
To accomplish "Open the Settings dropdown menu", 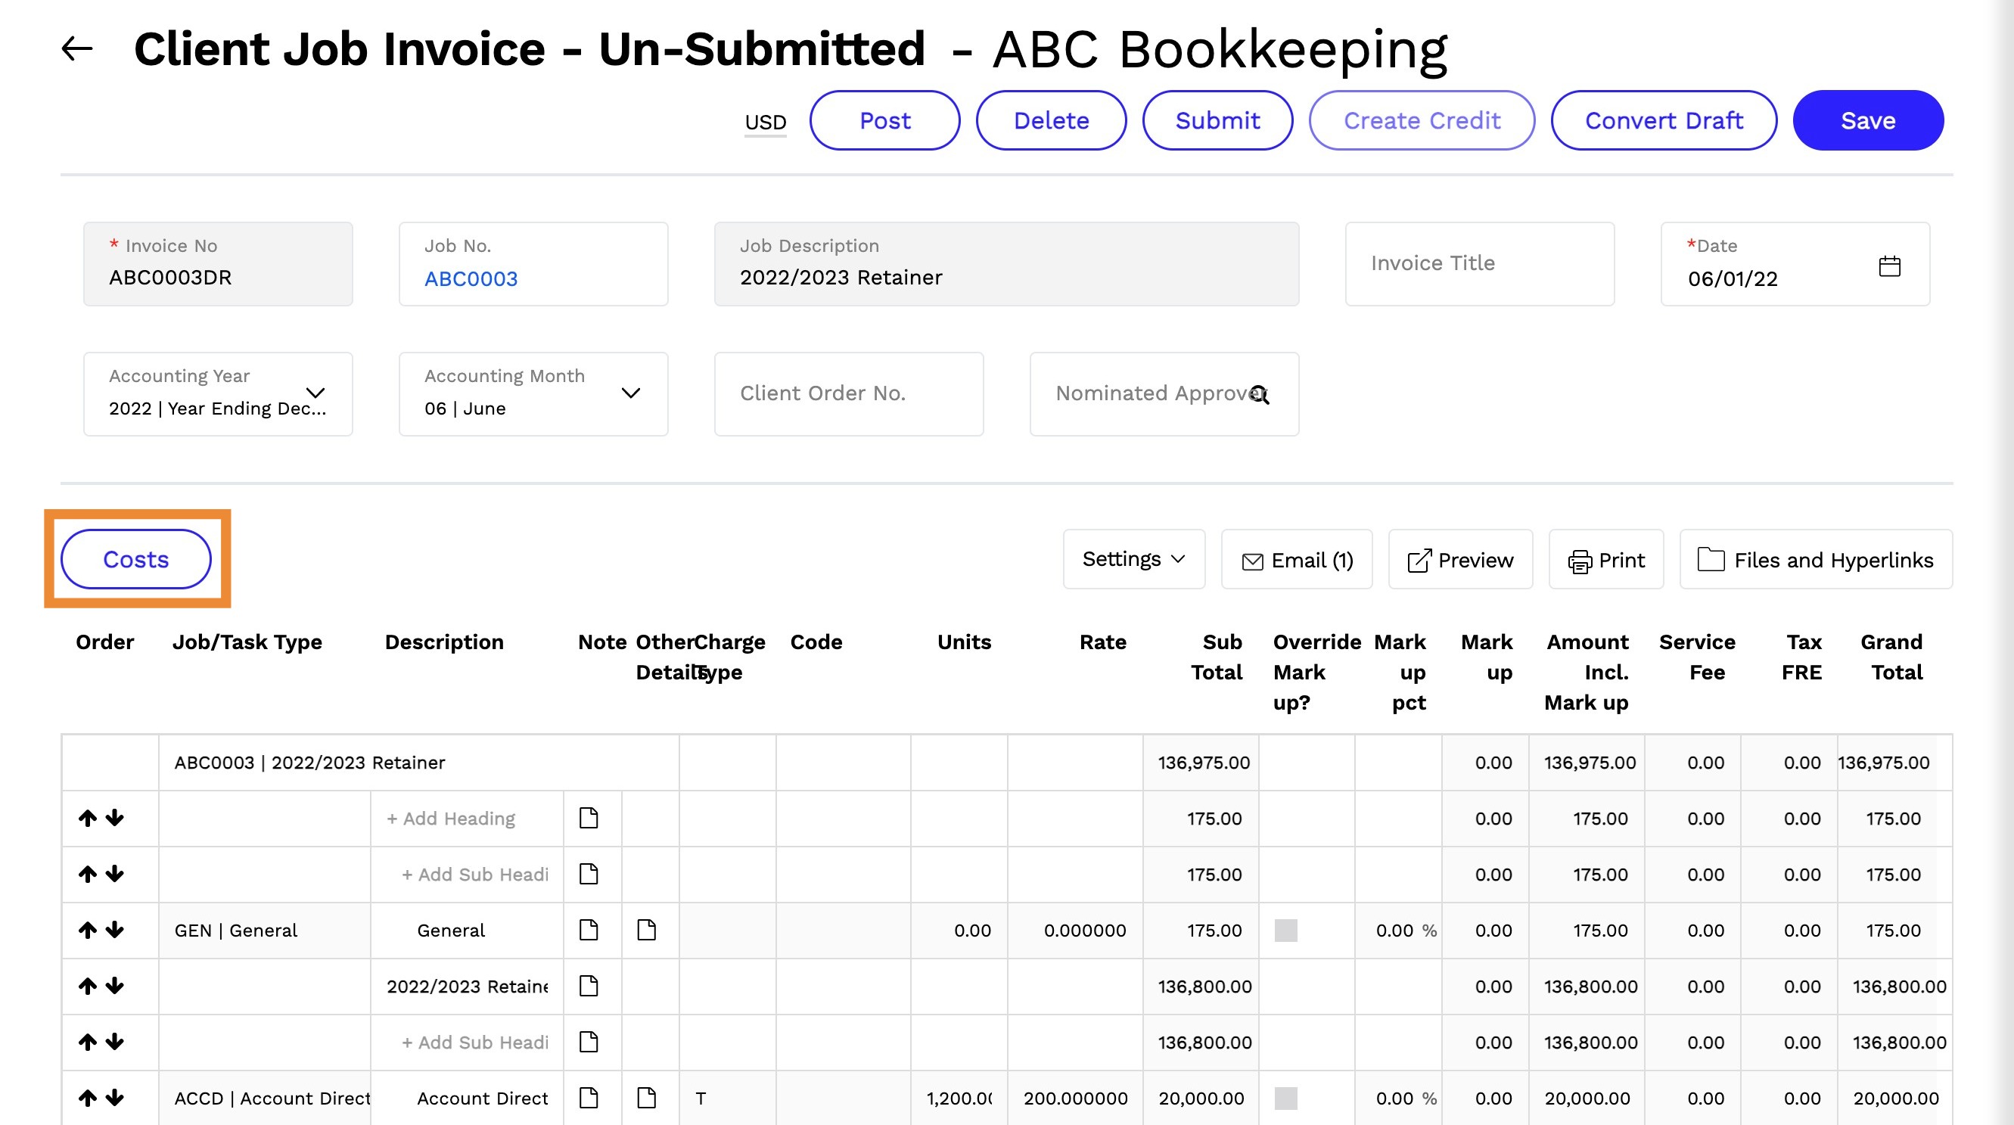I will point(1133,559).
